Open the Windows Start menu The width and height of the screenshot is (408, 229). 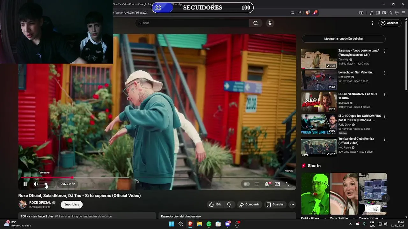171,224
